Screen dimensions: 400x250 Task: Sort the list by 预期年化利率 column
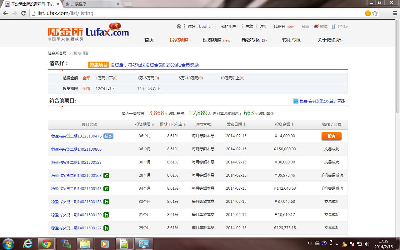tap(173, 124)
